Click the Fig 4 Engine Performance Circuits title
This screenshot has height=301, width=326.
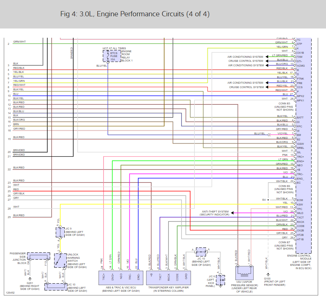coord(135,14)
